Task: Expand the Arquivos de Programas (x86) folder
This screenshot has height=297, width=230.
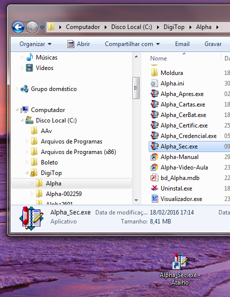Action: click(x=27, y=151)
